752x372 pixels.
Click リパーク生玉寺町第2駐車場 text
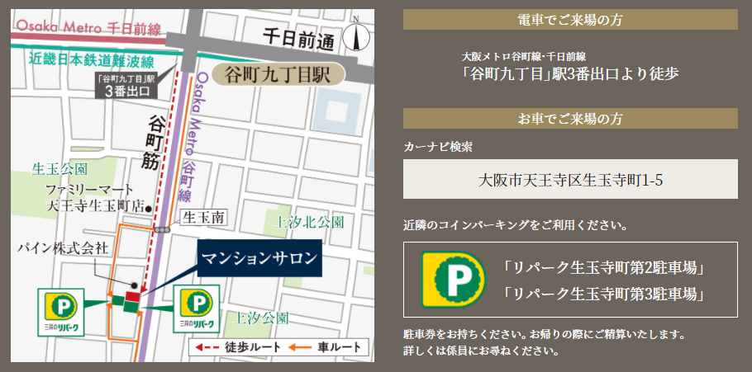pyautogui.click(x=602, y=268)
